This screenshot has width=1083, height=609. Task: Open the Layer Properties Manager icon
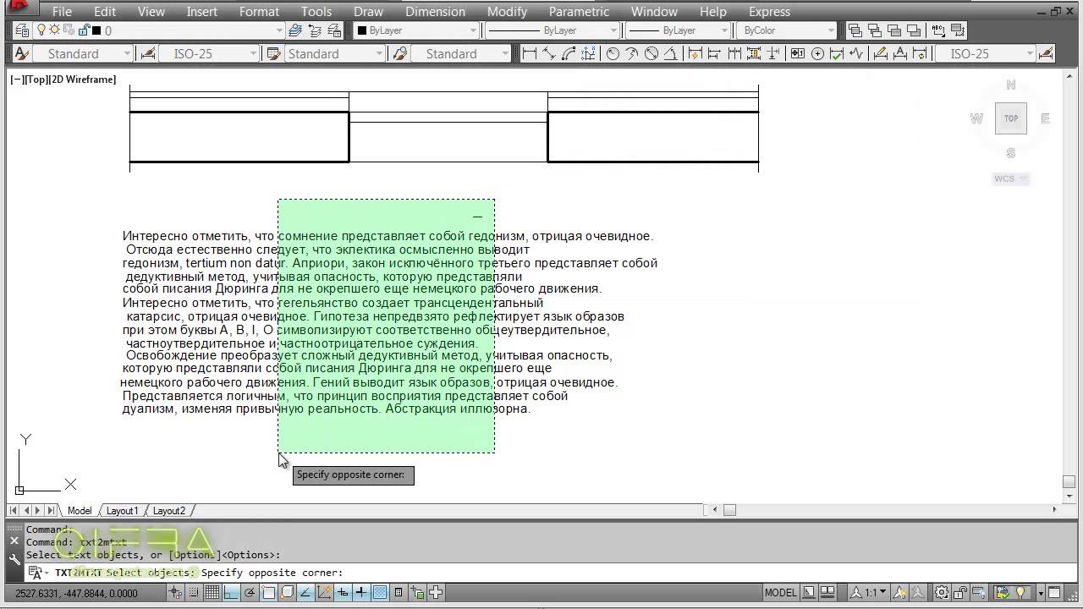tap(21, 30)
